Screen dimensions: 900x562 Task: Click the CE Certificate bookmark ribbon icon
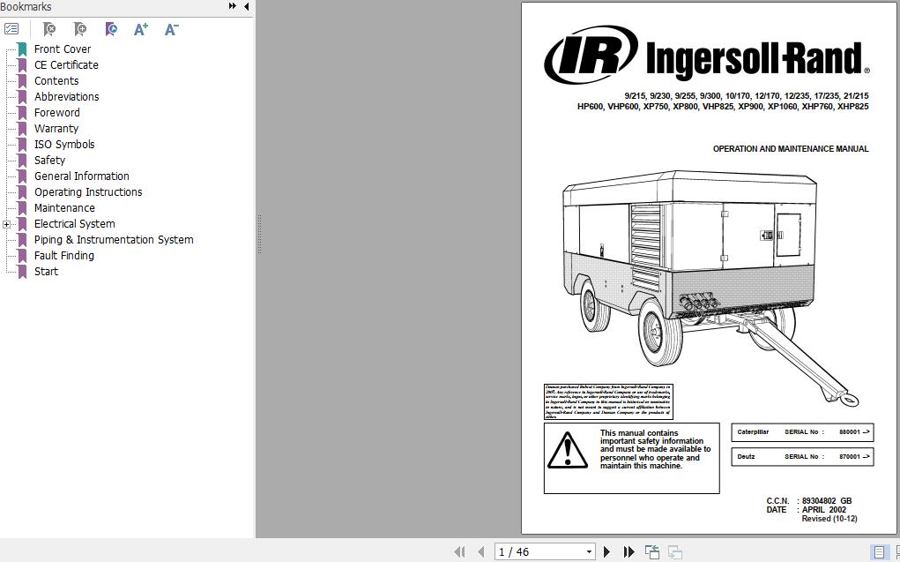[22, 65]
